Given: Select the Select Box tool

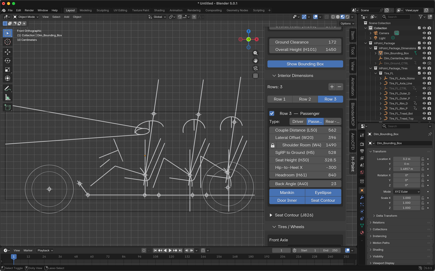Looking at the screenshot, I should (7, 33).
